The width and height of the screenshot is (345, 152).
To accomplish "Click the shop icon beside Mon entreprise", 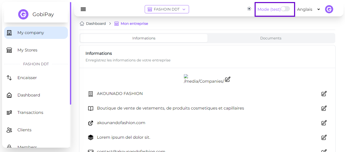I will (117, 24).
